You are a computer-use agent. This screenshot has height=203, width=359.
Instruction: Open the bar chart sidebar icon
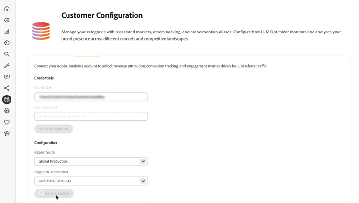point(7,32)
